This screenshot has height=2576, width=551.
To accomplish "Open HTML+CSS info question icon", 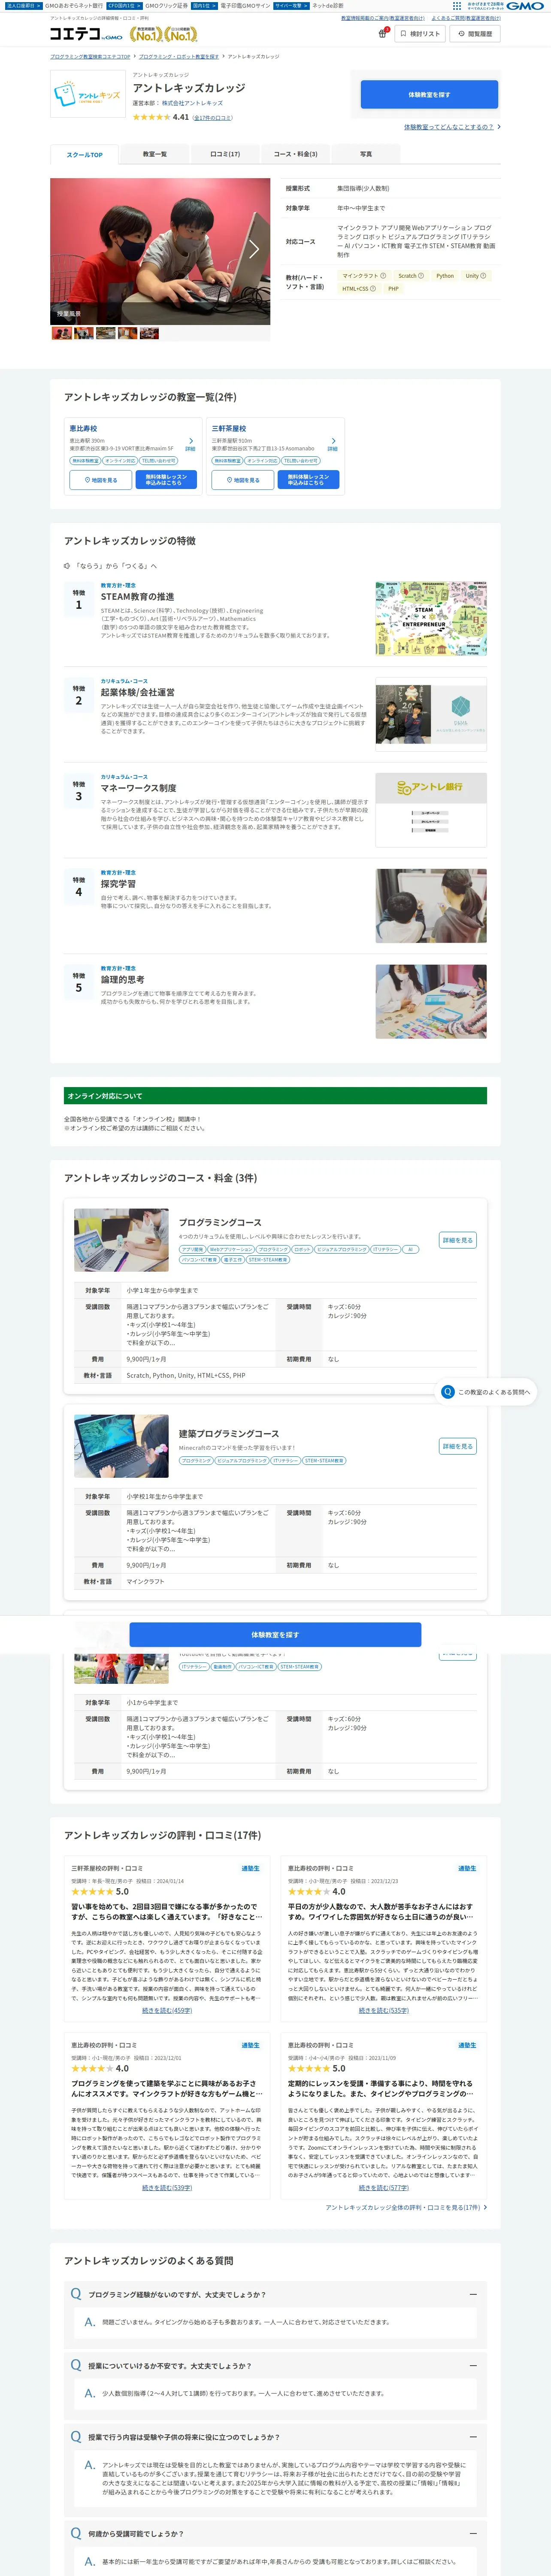I will click(373, 289).
